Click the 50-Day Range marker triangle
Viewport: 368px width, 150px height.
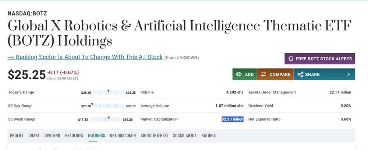coord(92,104)
